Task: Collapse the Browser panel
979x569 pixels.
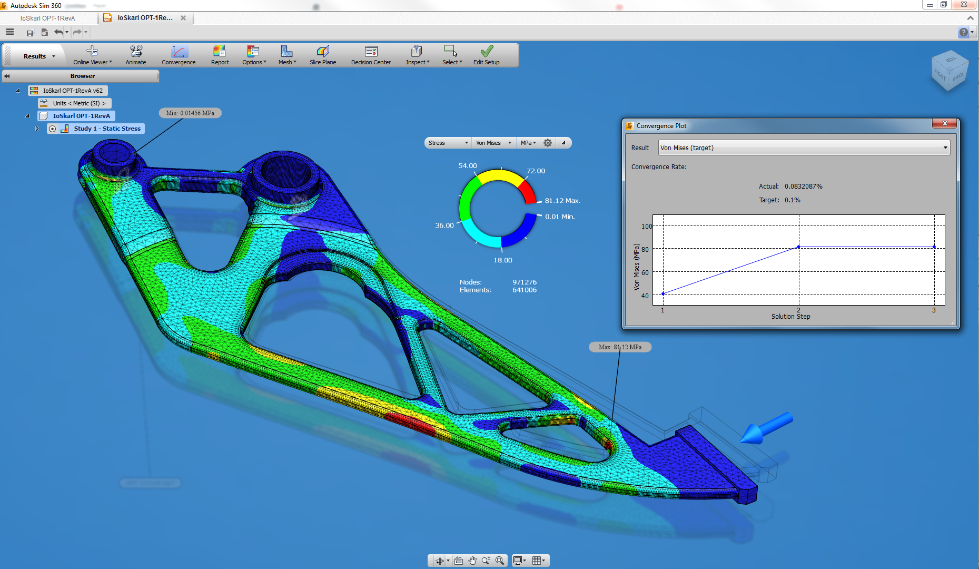Action: coord(7,76)
